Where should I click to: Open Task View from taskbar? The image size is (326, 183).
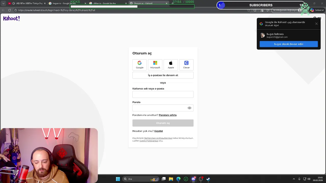(x=164, y=179)
